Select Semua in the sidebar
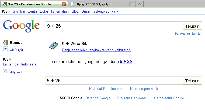Viewport: 205px width, 110px height. tap(16, 43)
